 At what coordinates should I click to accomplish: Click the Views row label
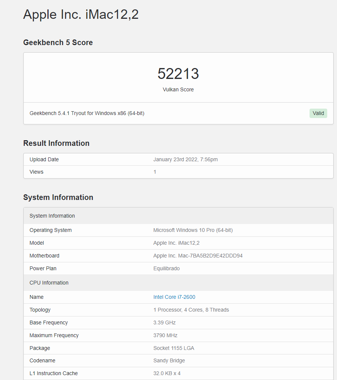36,172
